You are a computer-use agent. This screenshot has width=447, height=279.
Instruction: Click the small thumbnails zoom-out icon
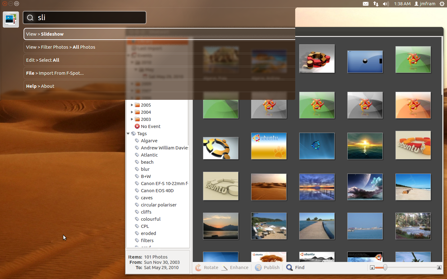coord(372,268)
